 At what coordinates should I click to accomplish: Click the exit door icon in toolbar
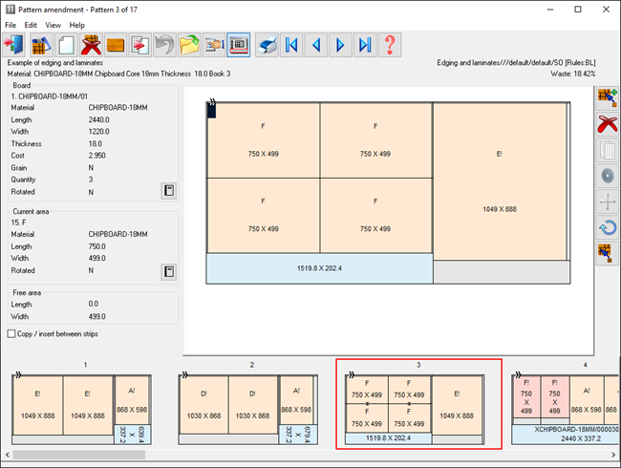[15, 45]
